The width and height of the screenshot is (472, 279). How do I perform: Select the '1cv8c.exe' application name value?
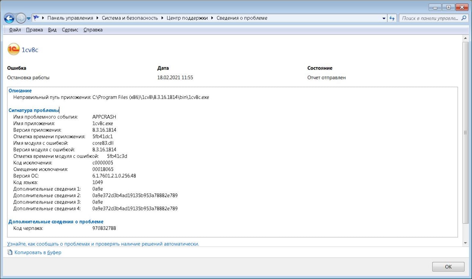pyautogui.click(x=103, y=123)
